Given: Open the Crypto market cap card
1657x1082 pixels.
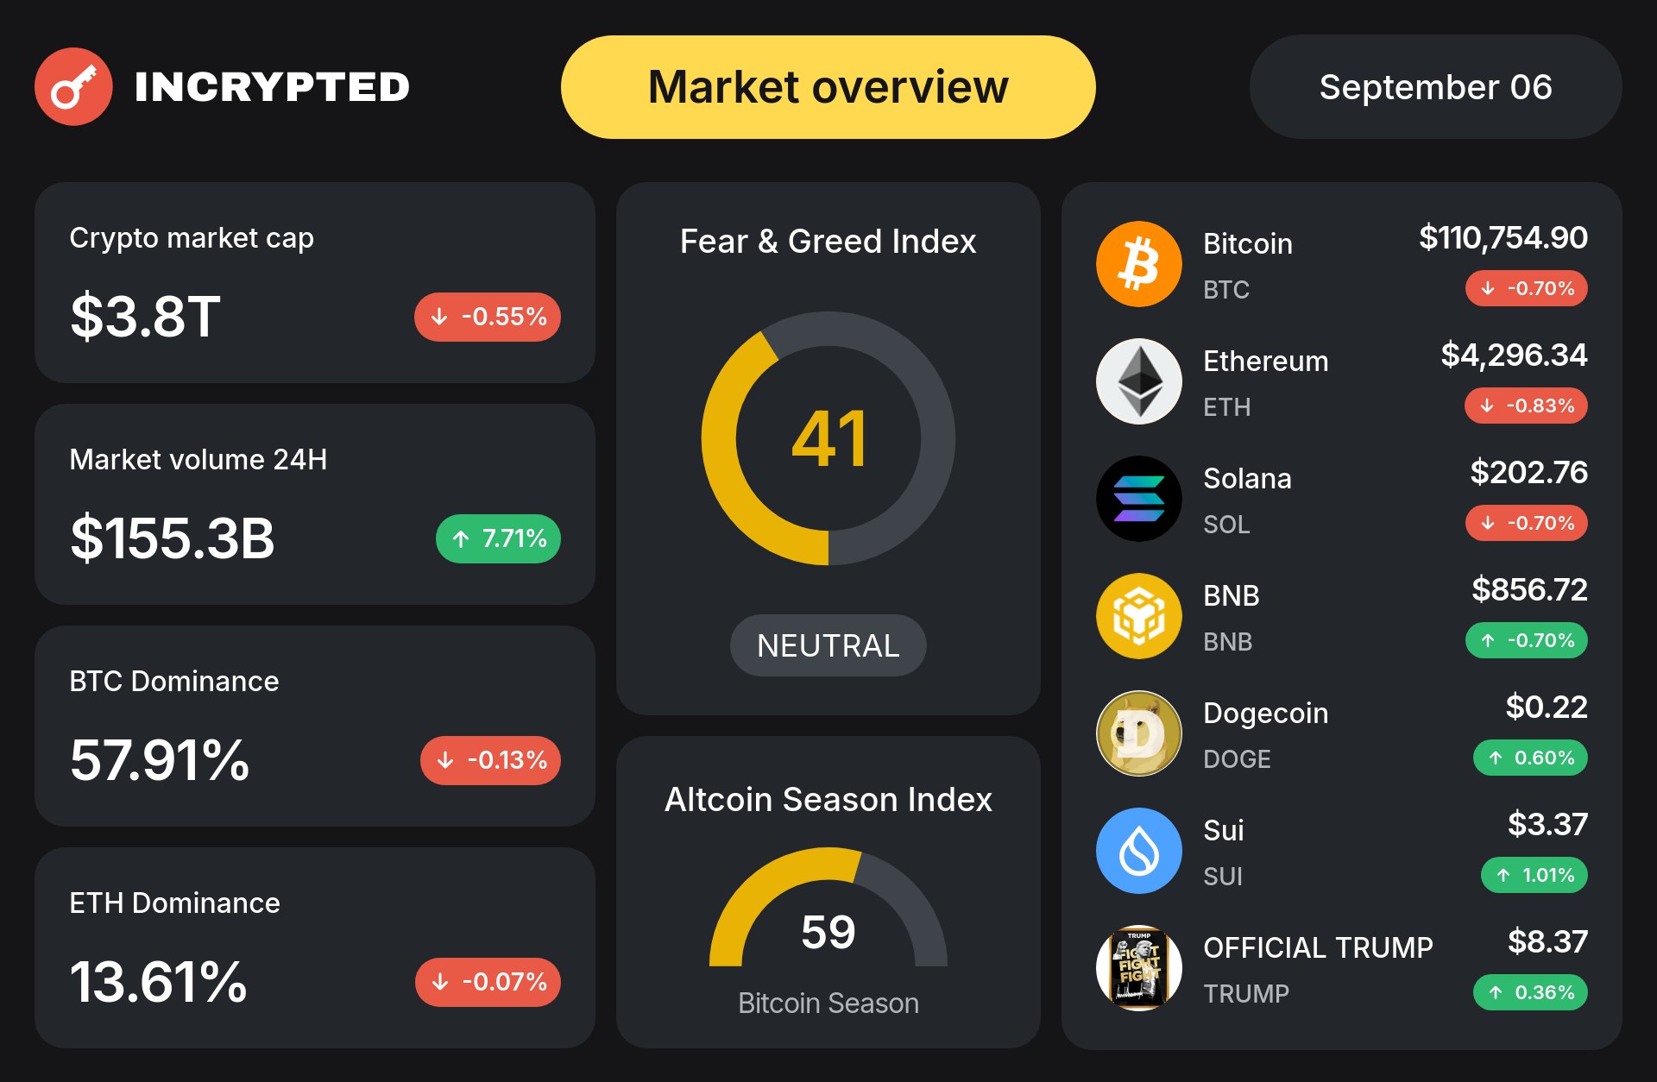Looking at the screenshot, I should tap(315, 282).
